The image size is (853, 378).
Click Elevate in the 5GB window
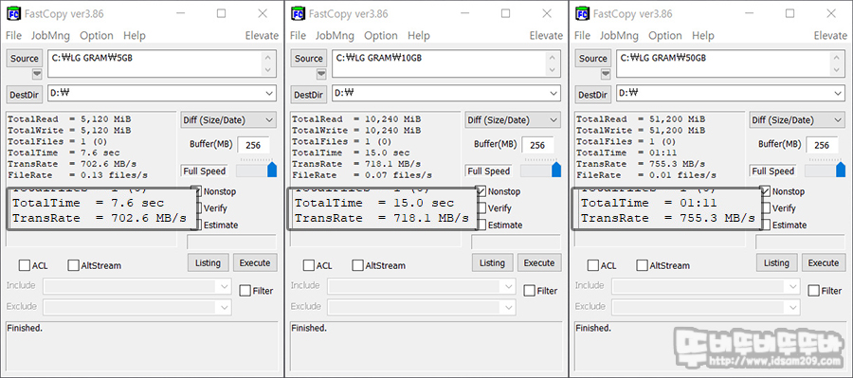(262, 36)
